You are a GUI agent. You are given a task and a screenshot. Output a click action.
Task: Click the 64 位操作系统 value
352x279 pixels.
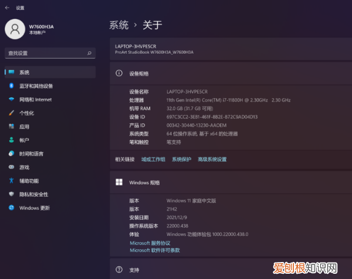point(202,134)
